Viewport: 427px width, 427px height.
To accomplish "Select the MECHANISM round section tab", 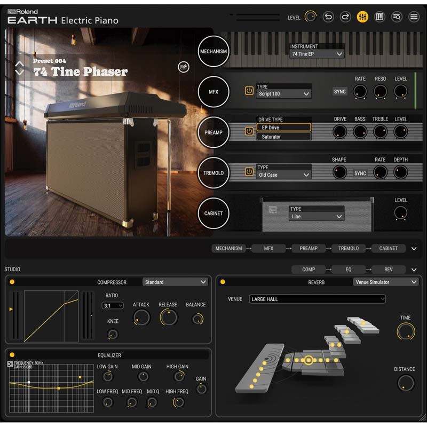I will pyautogui.click(x=213, y=52).
